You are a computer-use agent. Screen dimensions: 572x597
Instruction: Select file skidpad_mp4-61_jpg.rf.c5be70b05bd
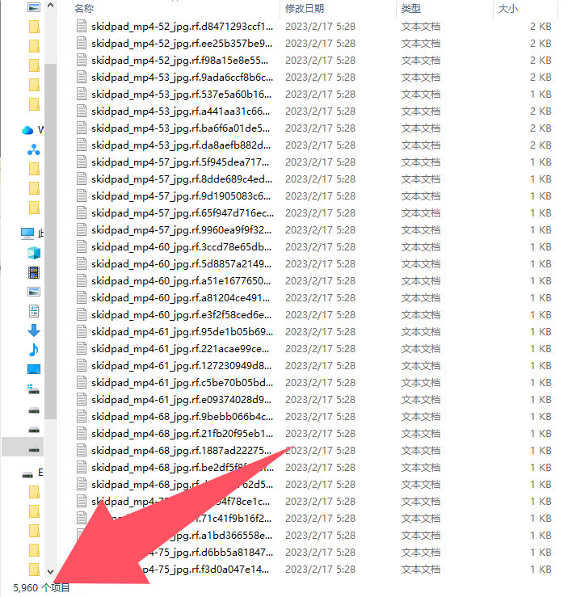point(182,383)
